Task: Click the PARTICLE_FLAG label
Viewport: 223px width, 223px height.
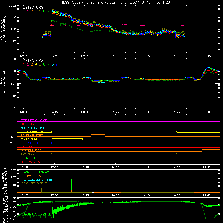Action: [x=31, y=151]
